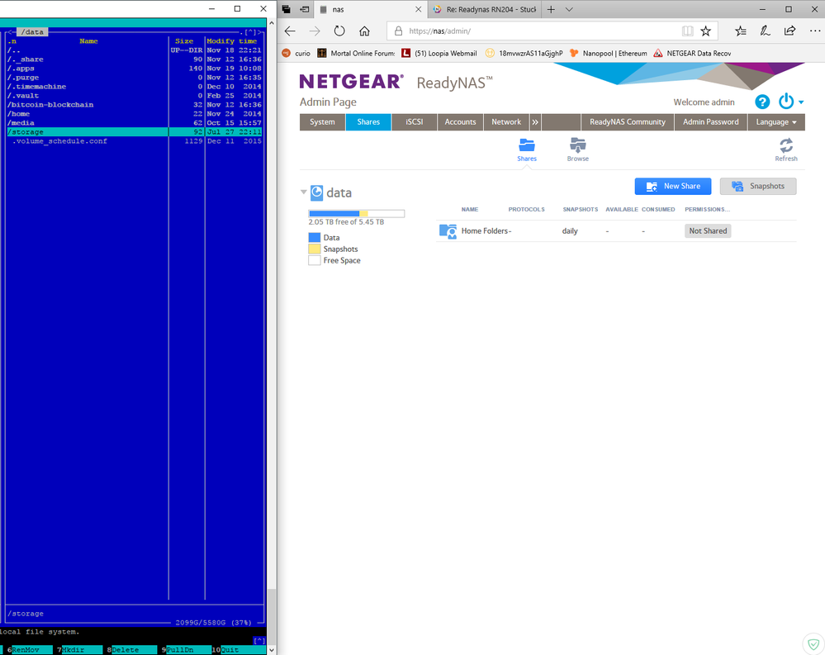Open the Accounts tab
Screen dimensions: 825x655
[460, 122]
